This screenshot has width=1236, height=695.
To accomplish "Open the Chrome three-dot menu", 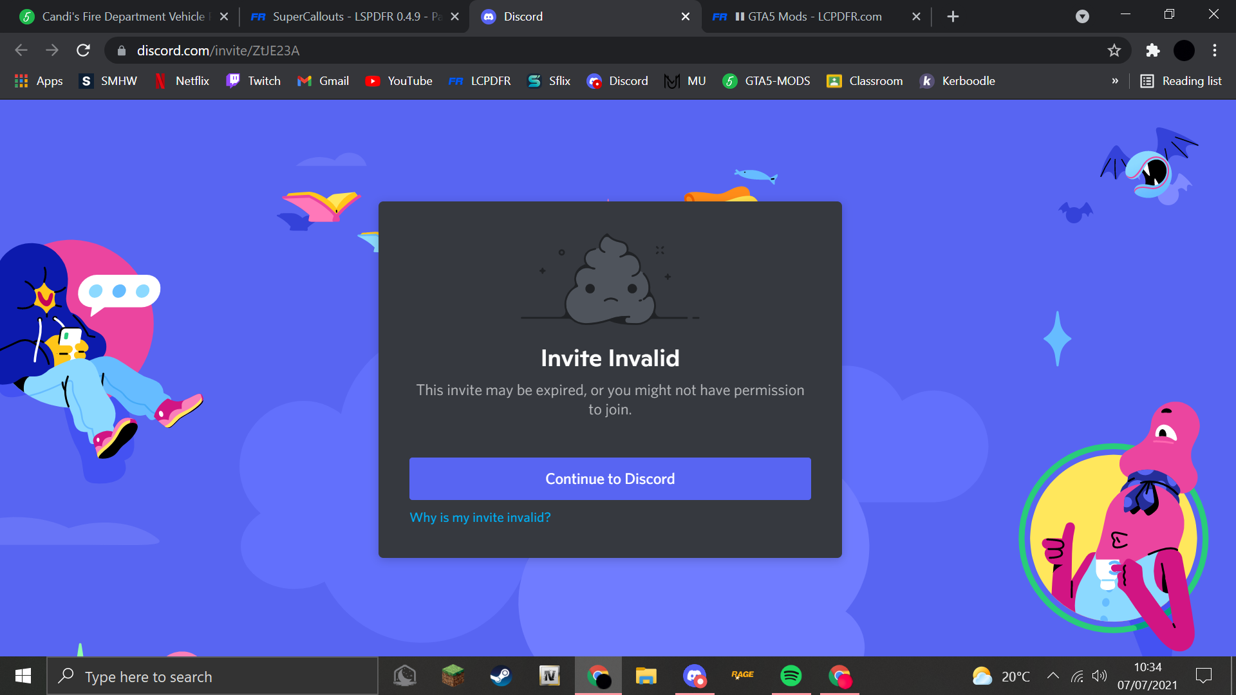I will click(1215, 50).
